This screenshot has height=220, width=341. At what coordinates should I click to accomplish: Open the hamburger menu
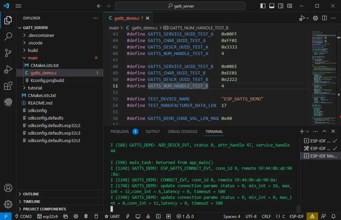coord(18,6)
